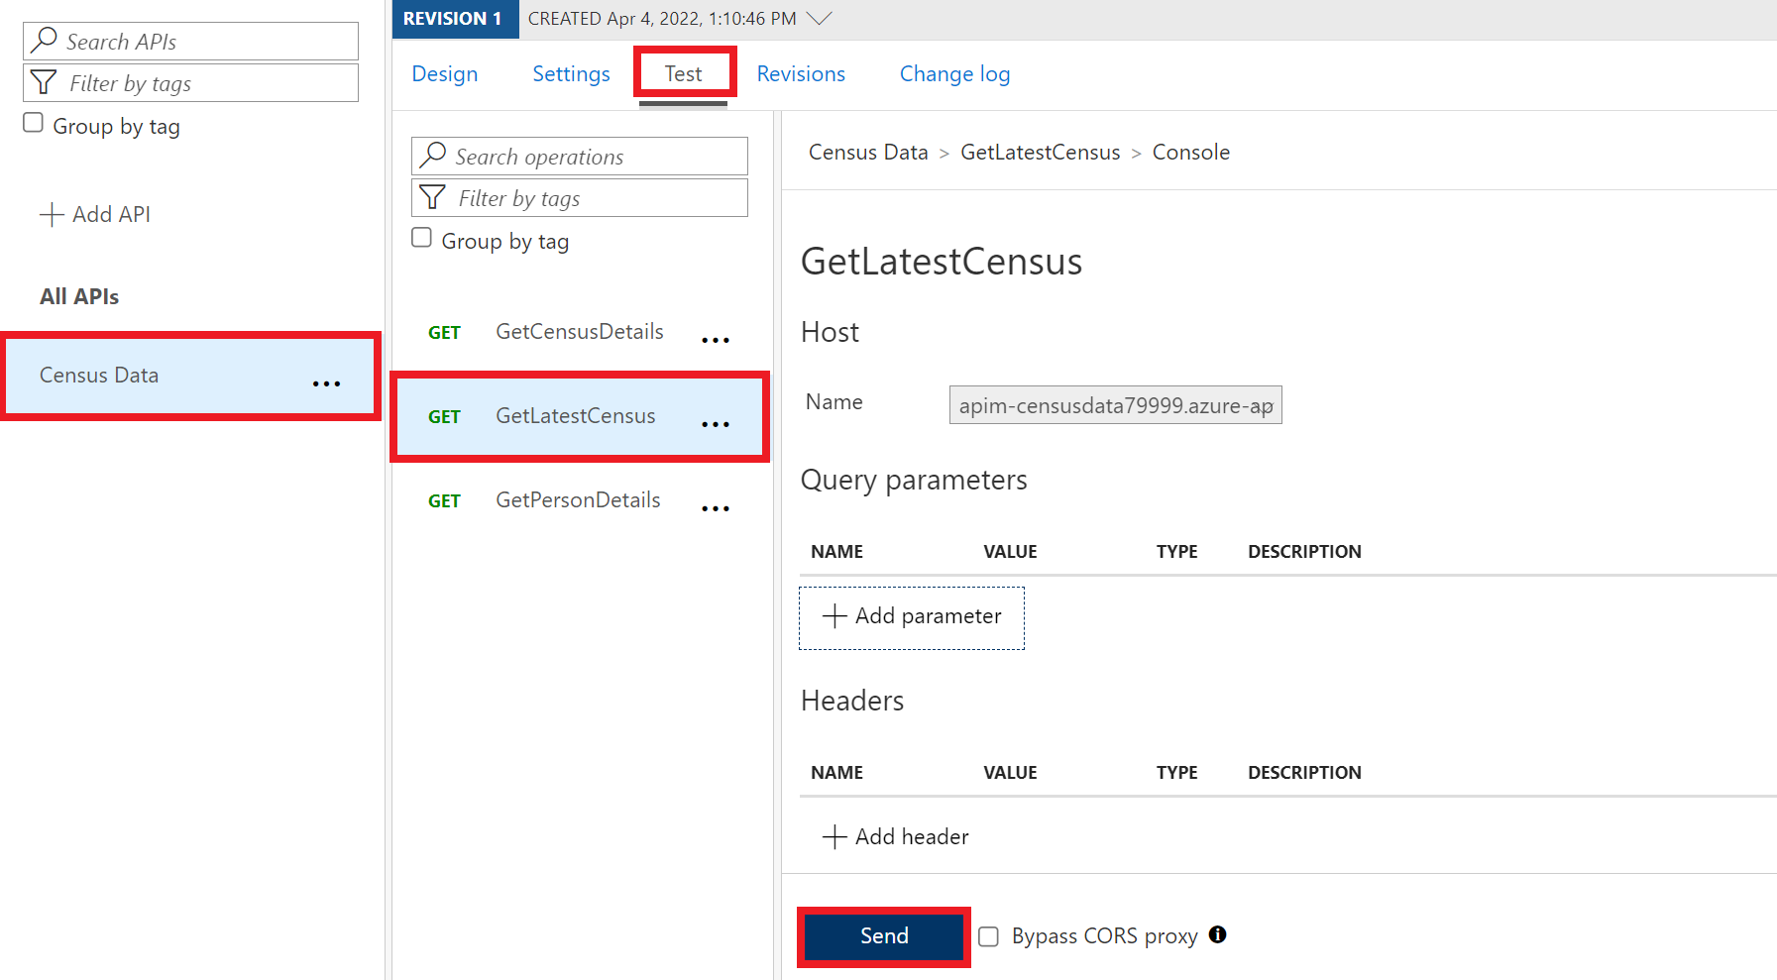Select the GetCensusDetails operation
1777x980 pixels.
[x=580, y=332]
